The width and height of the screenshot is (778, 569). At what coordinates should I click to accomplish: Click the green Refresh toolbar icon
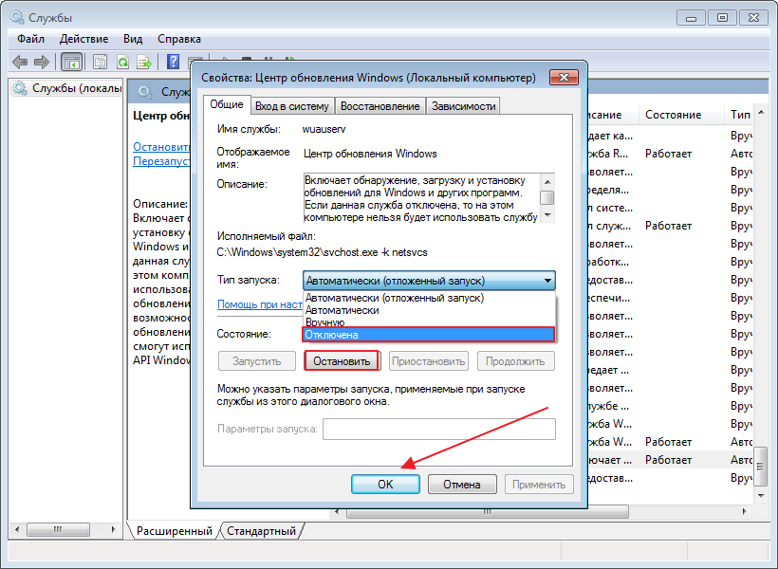[122, 62]
